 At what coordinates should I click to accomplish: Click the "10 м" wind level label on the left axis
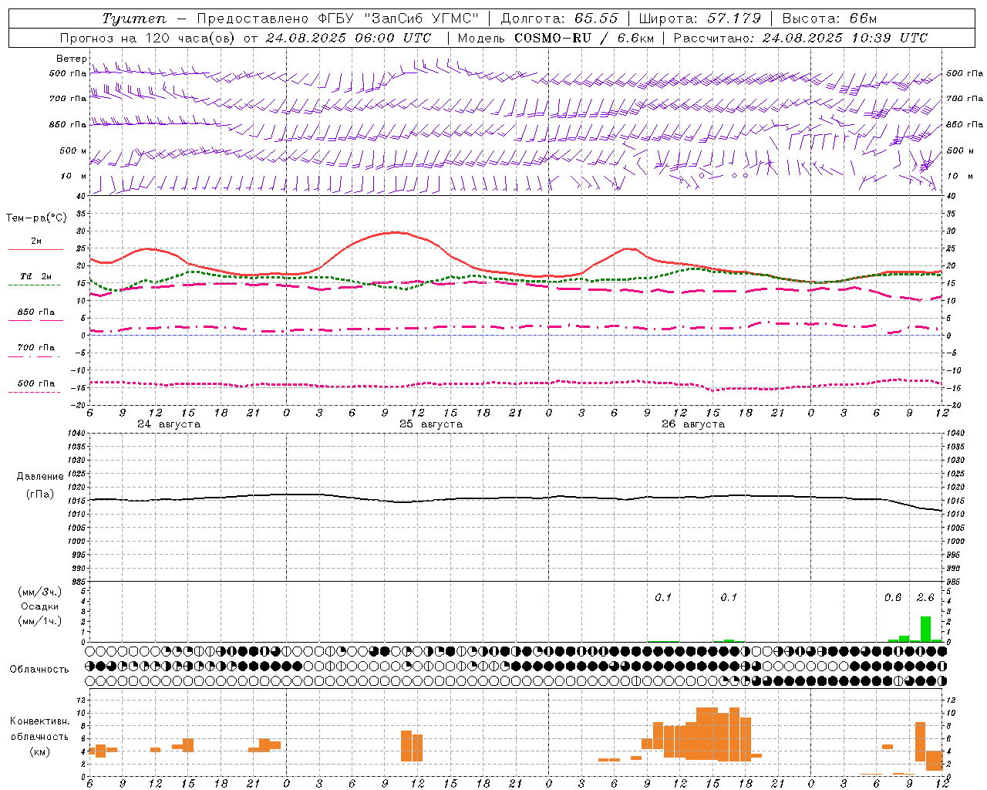(74, 176)
